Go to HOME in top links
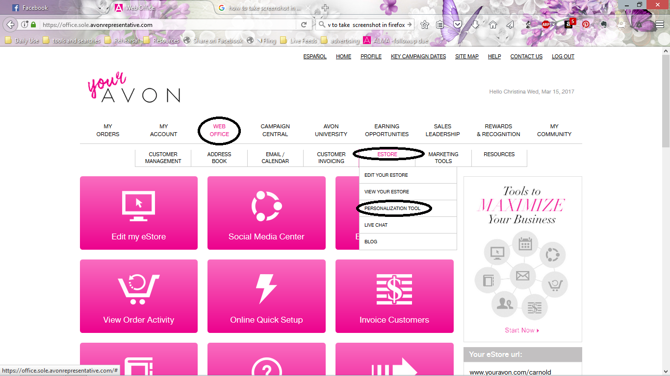Screen dimensions: 670x376 [343, 56]
